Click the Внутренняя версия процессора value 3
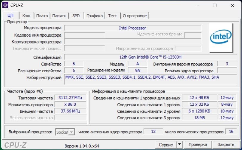The width and height of the screenshot is (242, 150). [x=227, y=64]
